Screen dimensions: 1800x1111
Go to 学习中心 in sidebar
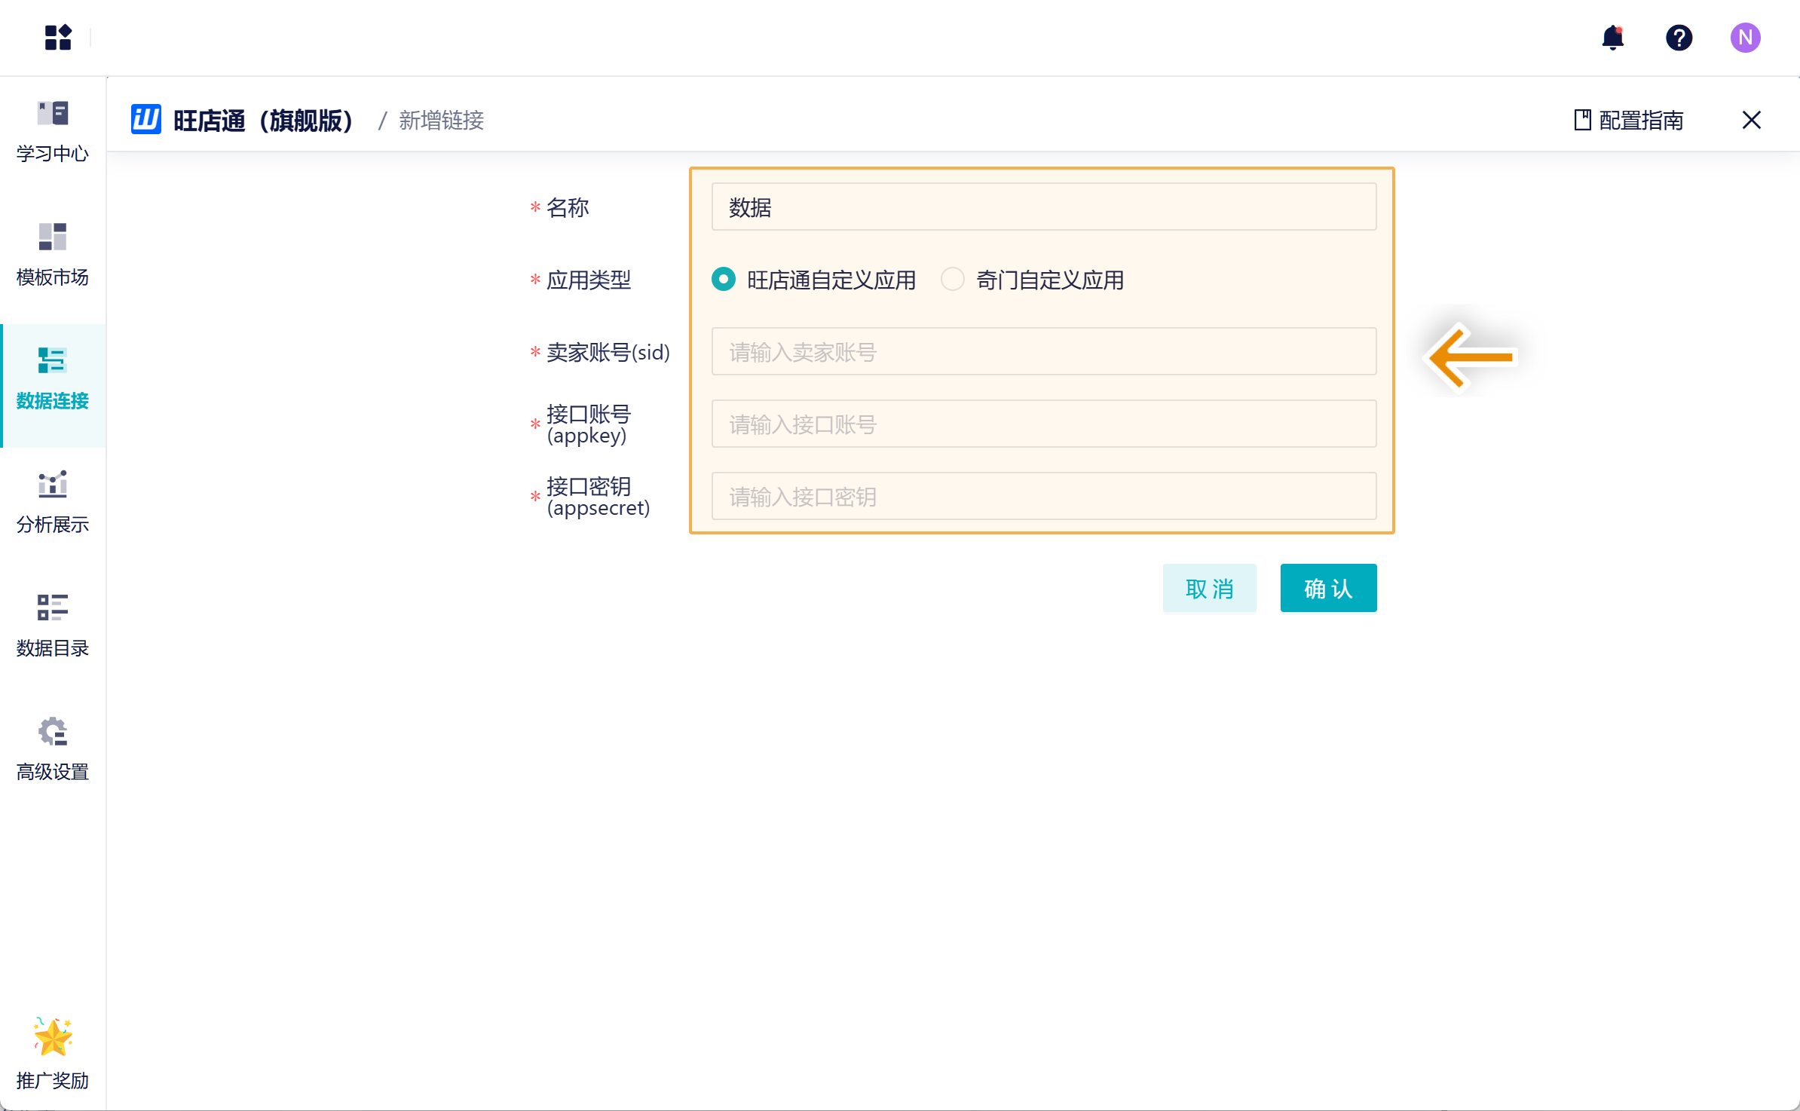(x=53, y=132)
